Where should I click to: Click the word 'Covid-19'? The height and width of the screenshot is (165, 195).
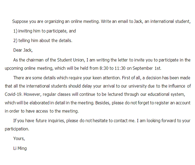coord(13,94)
